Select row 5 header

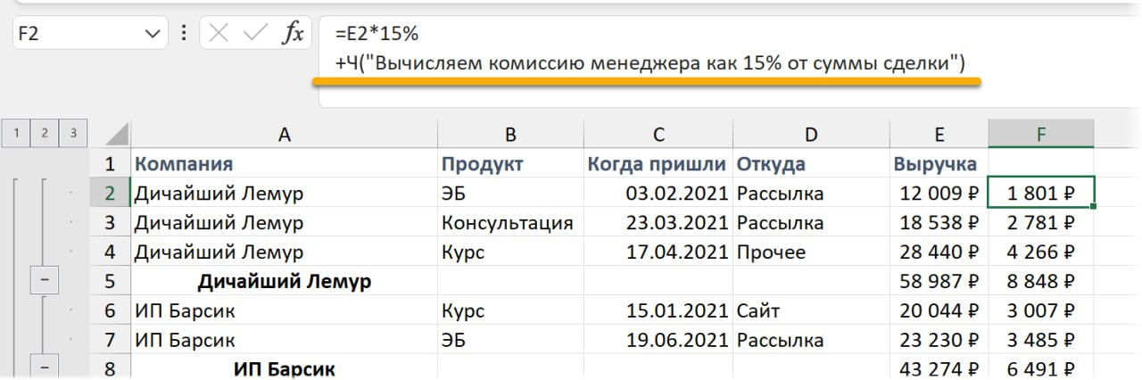[111, 282]
